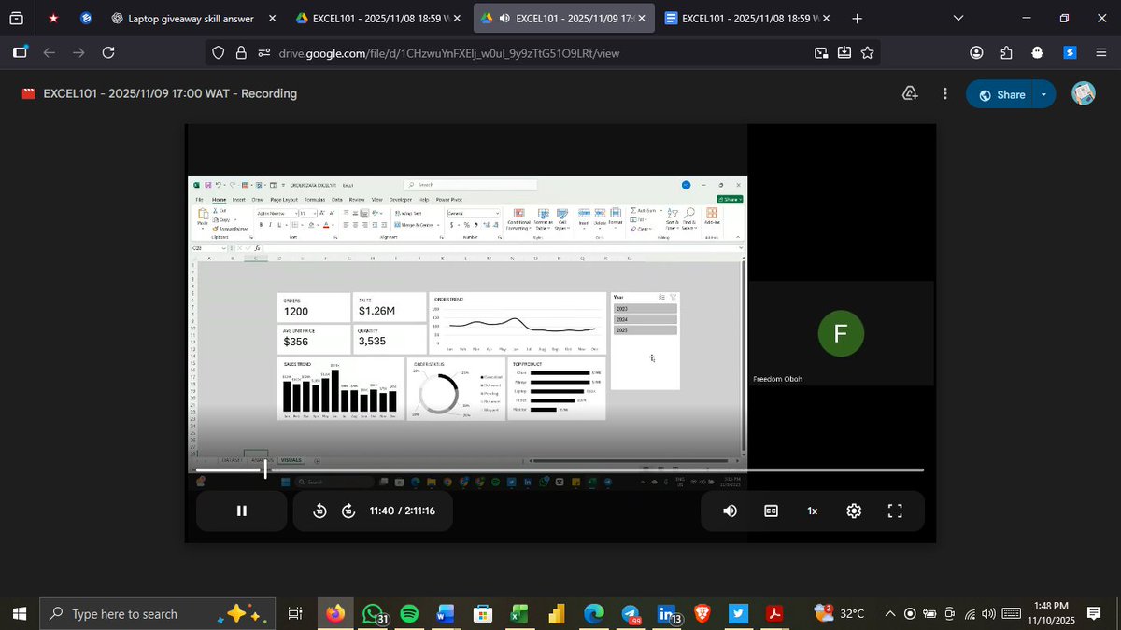Open video settings gear

pos(854,511)
